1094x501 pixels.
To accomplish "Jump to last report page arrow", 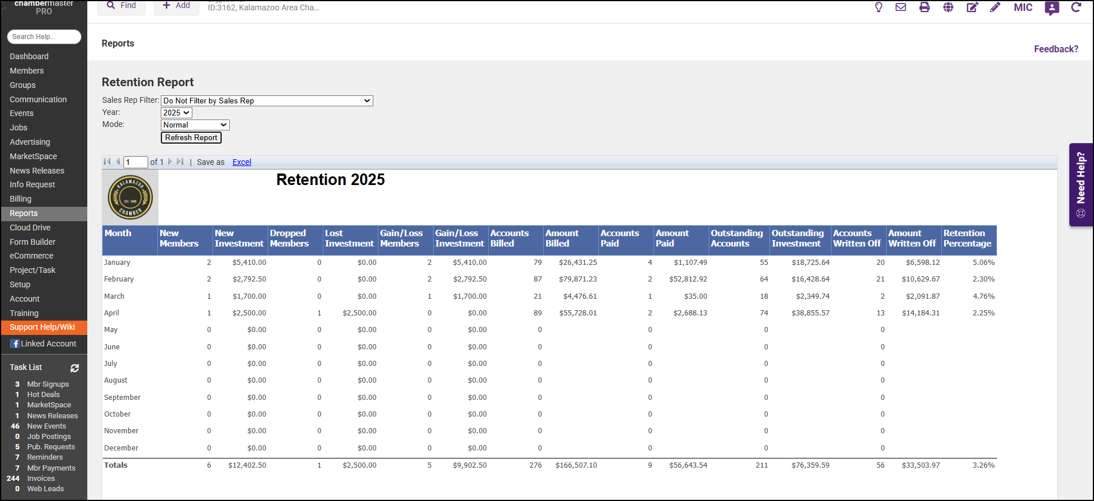I will [180, 162].
